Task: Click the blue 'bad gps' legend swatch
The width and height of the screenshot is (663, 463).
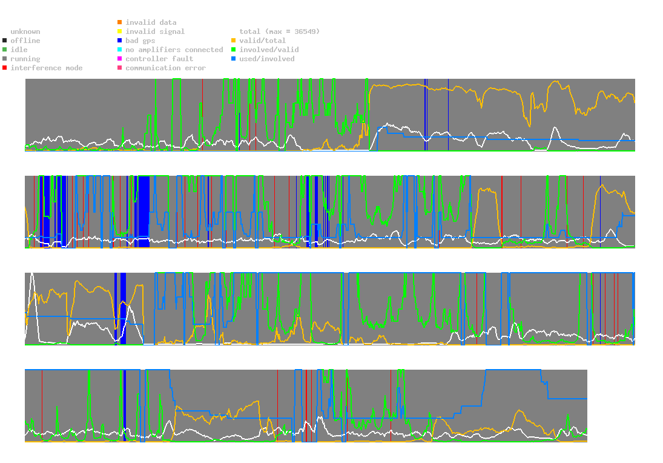Action: [x=120, y=41]
